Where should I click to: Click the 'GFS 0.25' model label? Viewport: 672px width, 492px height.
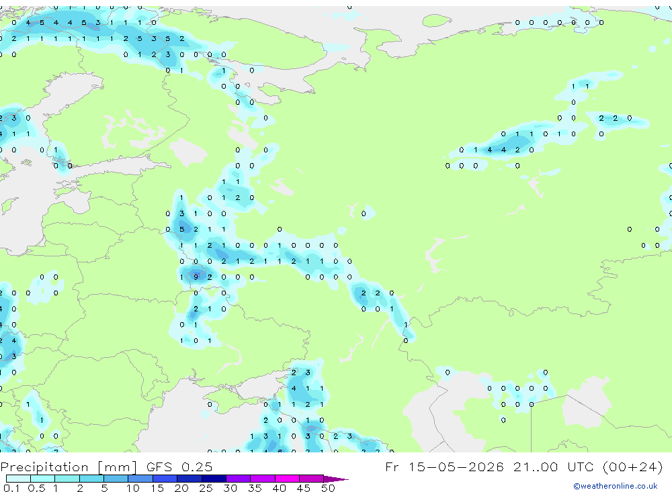[179, 466]
